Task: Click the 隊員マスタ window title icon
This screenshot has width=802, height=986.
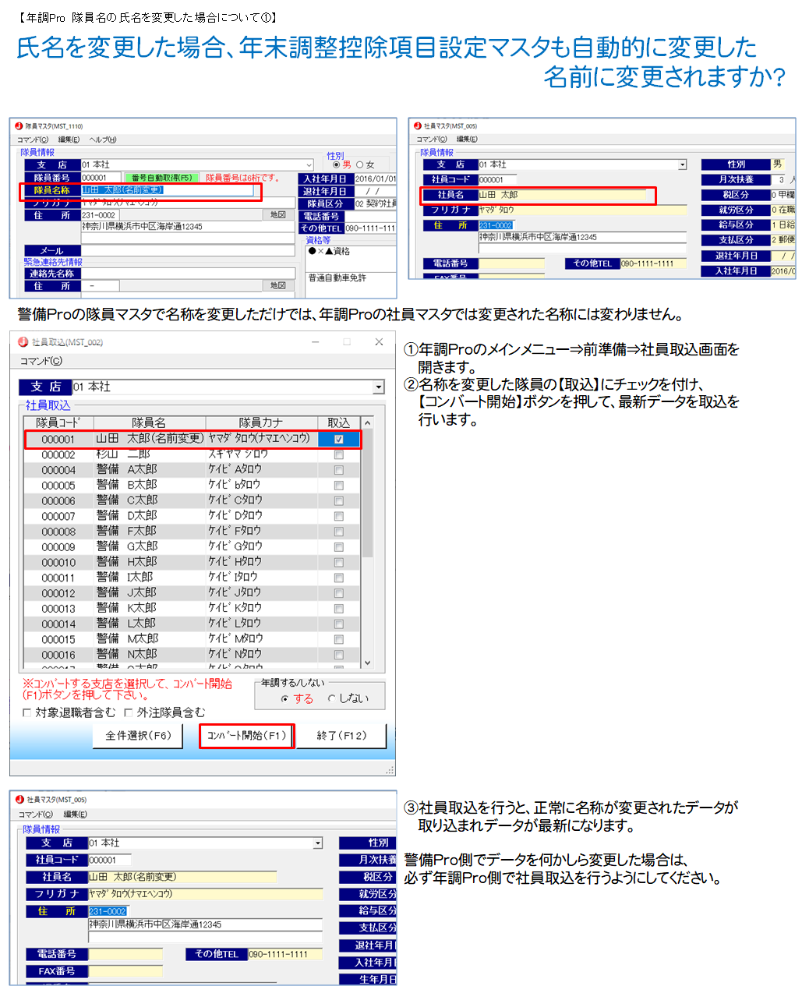Action: pyautogui.click(x=19, y=126)
